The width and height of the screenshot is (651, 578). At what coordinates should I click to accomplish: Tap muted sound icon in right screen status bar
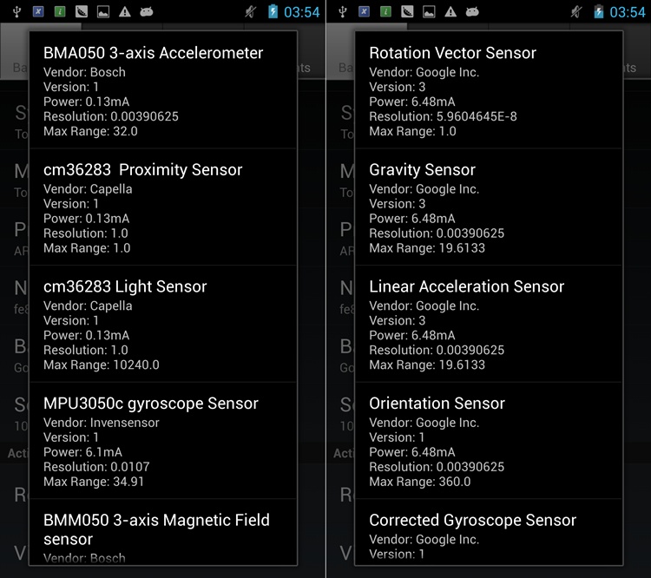pos(576,11)
